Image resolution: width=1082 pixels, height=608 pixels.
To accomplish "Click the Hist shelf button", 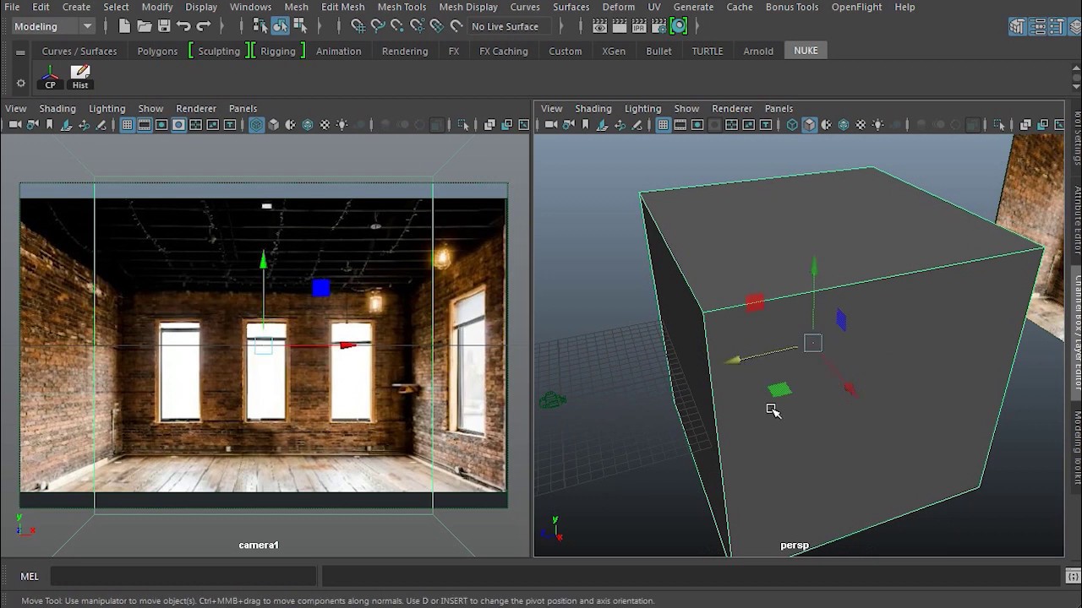I will click(80, 77).
